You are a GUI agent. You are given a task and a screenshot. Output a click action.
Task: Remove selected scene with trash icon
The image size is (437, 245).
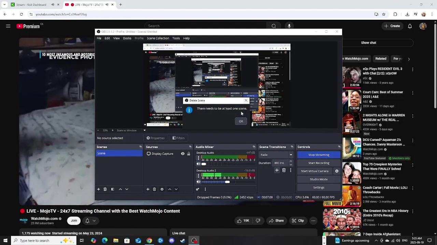[x=105, y=189]
